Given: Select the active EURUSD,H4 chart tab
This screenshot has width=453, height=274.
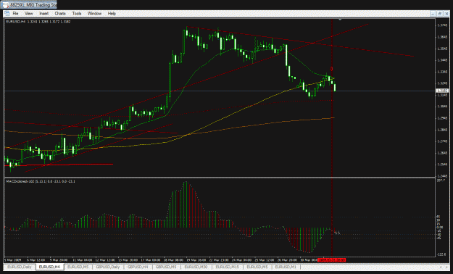Looking at the screenshot, I should tap(50, 267).
